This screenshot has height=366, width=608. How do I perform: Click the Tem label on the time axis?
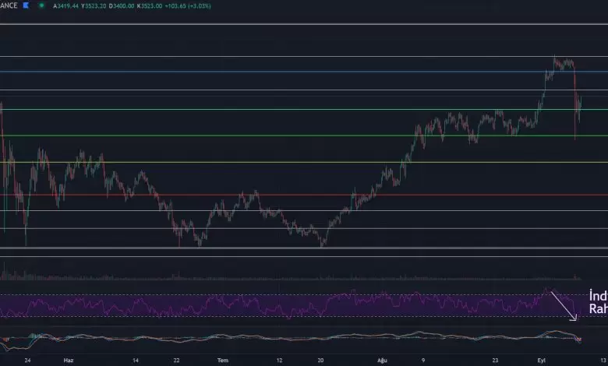pyautogui.click(x=223, y=361)
